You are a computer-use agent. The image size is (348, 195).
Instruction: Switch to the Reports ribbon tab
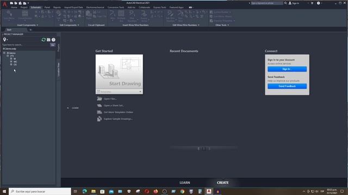pos(57,7)
